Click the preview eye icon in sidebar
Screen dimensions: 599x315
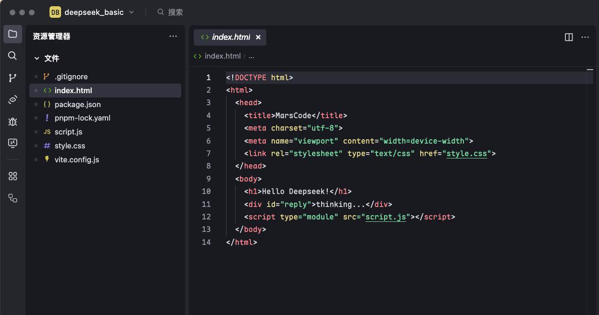pos(13,99)
